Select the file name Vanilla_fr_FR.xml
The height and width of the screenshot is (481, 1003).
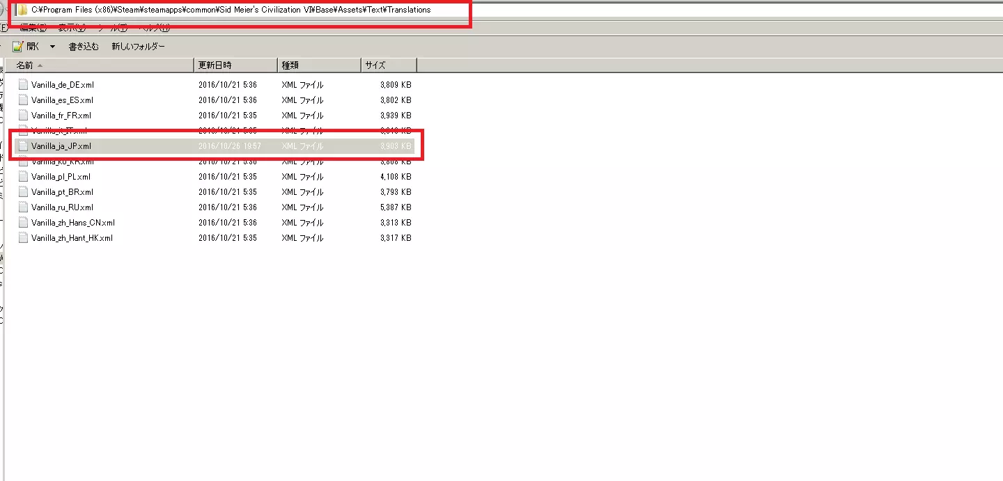61,115
